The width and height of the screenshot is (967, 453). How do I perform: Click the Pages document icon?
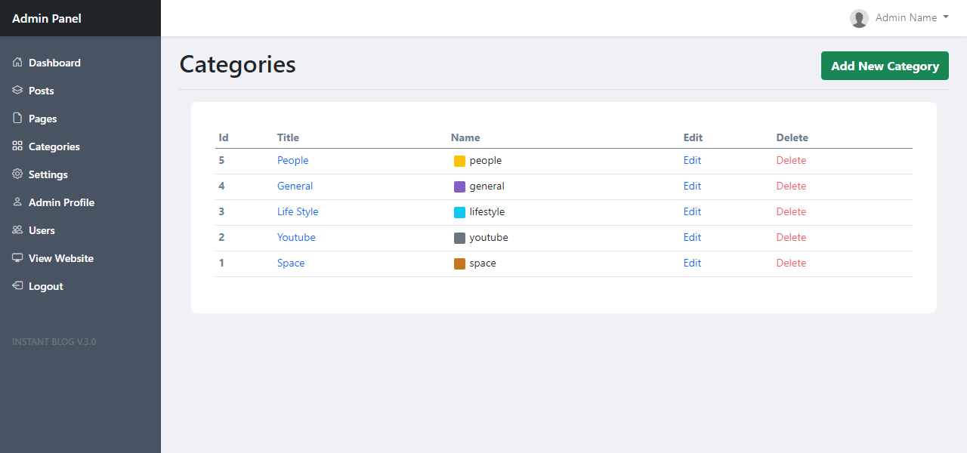point(17,119)
